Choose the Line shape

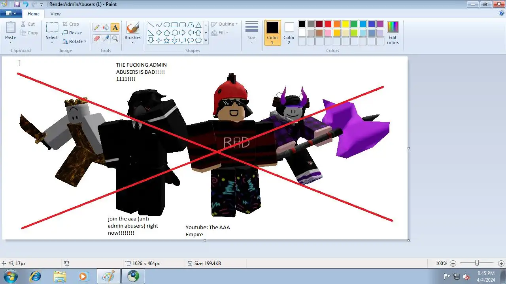coord(151,24)
